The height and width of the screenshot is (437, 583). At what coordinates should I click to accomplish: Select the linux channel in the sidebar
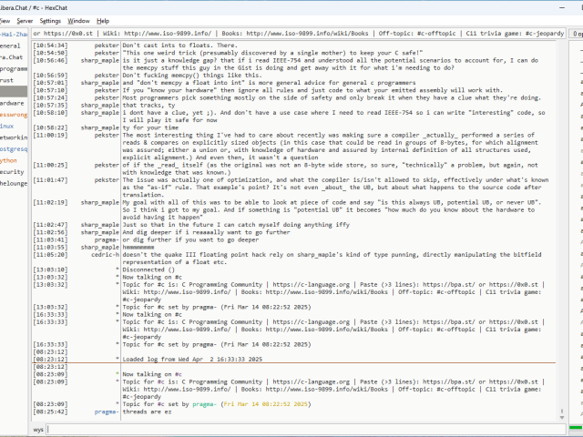pyautogui.click(x=9, y=126)
